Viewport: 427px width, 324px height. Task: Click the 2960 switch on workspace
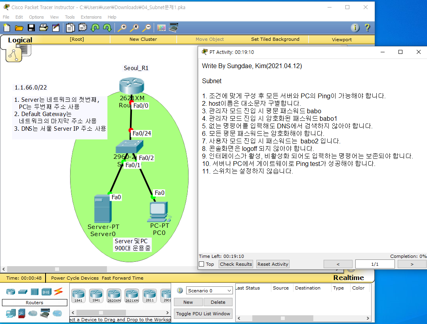click(x=130, y=147)
